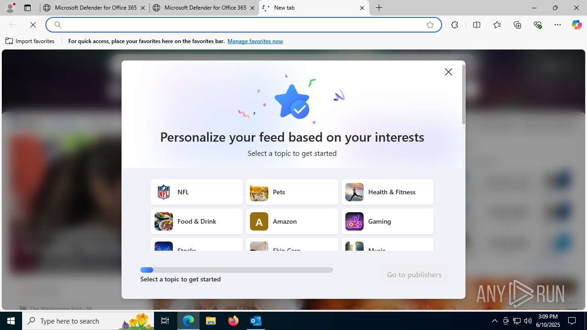Open the volume control icon
This screenshot has height=330, width=587.
[528, 321]
